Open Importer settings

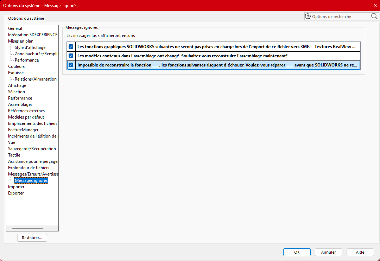pos(16,186)
